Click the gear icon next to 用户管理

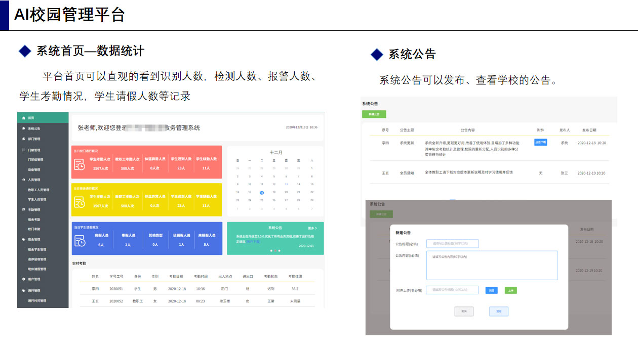click(23, 279)
